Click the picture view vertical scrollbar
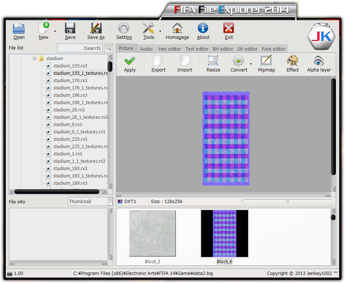The image size is (345, 283). pyautogui.click(x=333, y=126)
